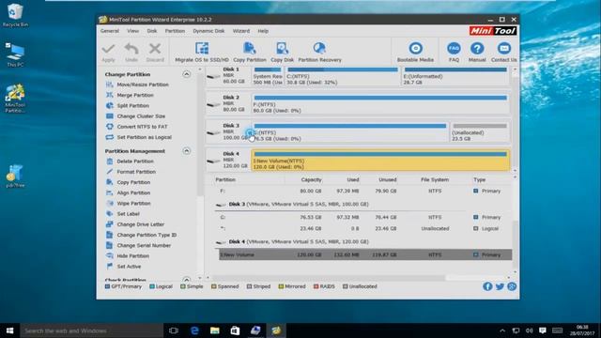Choose Set Partition as Logical
Screen dimensions: 601x338
144,137
